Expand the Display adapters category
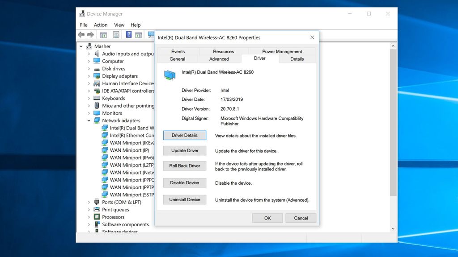Viewport: 458px width, 257px height. tap(89, 76)
